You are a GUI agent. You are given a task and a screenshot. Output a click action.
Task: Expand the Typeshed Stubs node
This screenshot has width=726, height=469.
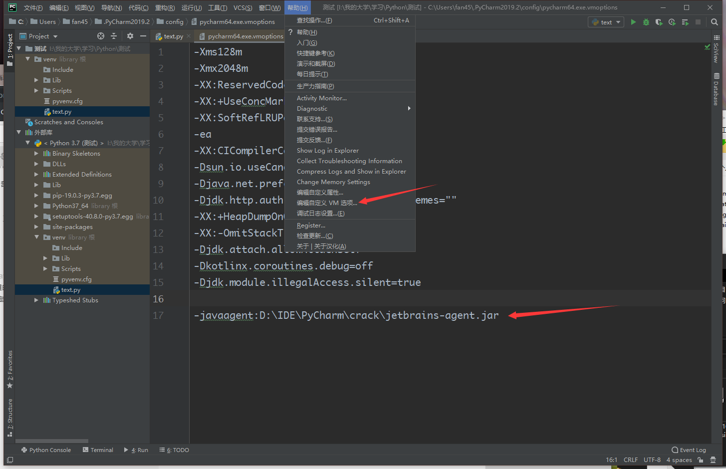[36, 300]
